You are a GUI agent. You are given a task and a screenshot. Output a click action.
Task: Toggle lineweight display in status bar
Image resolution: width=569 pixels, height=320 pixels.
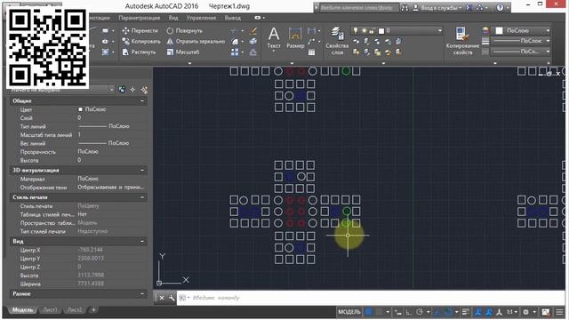pos(466,312)
